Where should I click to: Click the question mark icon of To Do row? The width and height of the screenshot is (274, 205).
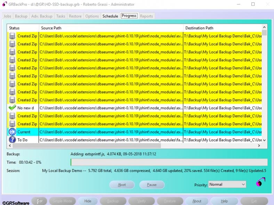pyautogui.click(x=12, y=140)
